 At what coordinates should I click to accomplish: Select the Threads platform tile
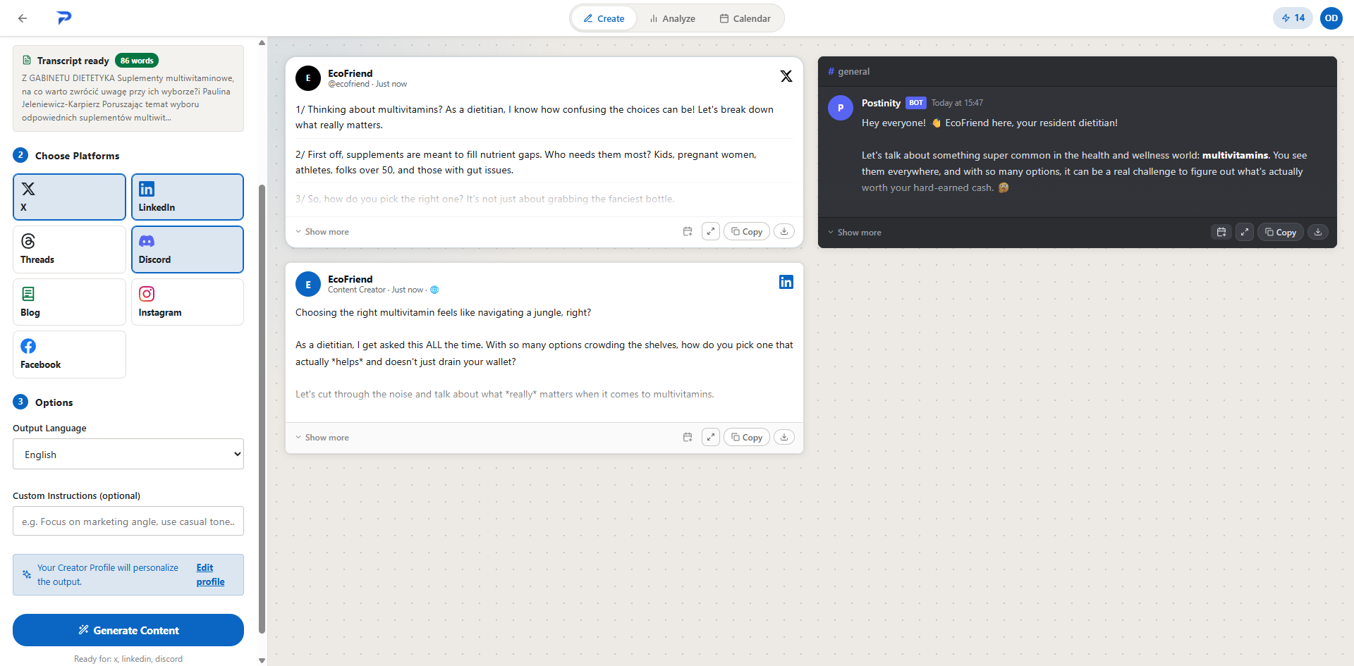tap(69, 249)
